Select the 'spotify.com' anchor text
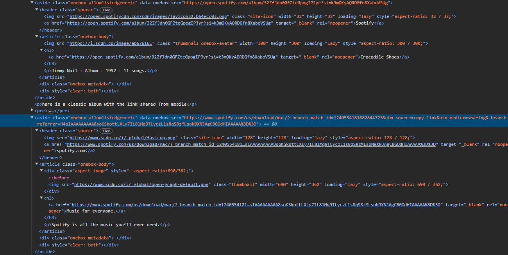This screenshot has height=255, width=508. (70, 150)
